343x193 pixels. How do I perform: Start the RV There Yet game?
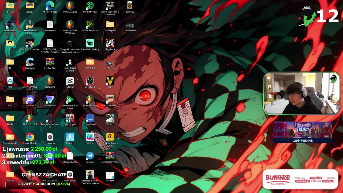[x=110, y=101]
